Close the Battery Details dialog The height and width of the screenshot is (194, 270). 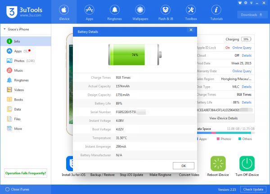[191, 30]
